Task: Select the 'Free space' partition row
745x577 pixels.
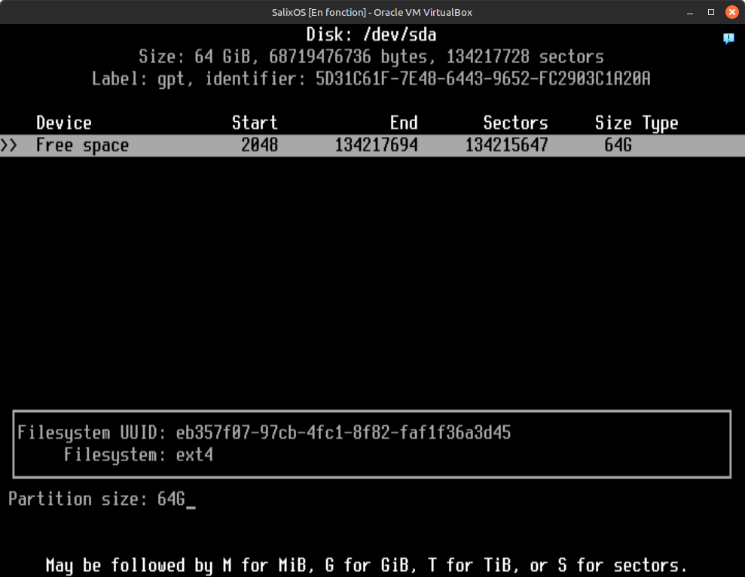Action: [372, 146]
